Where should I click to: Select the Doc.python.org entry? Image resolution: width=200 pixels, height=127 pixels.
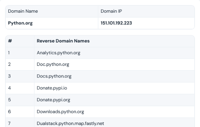pos(53,65)
